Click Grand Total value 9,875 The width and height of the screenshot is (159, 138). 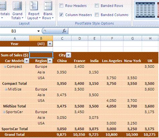pyautogui.click(x=62, y=135)
